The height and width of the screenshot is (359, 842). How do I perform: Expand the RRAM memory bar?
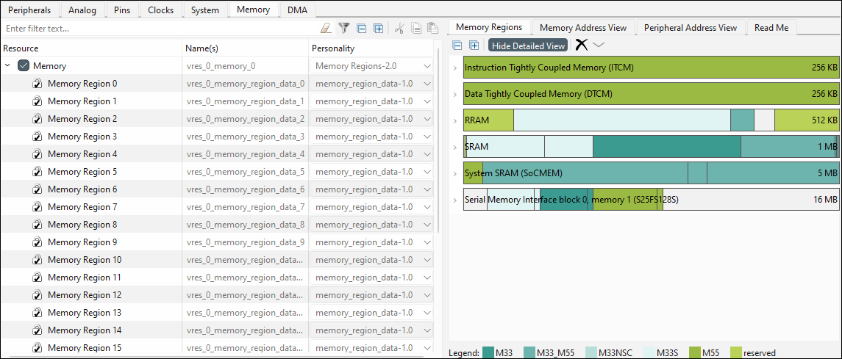click(x=455, y=121)
